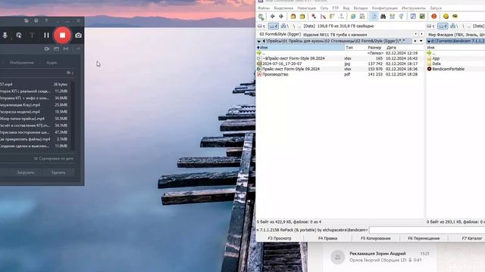The image size is (485, 272).
Task: Open the Выделение menu
Action: tap(283, 8)
